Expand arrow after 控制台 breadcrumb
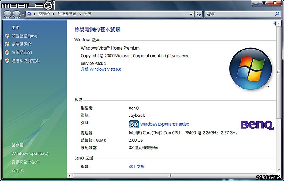Viewport: 284px width, 181px height. 54,14
